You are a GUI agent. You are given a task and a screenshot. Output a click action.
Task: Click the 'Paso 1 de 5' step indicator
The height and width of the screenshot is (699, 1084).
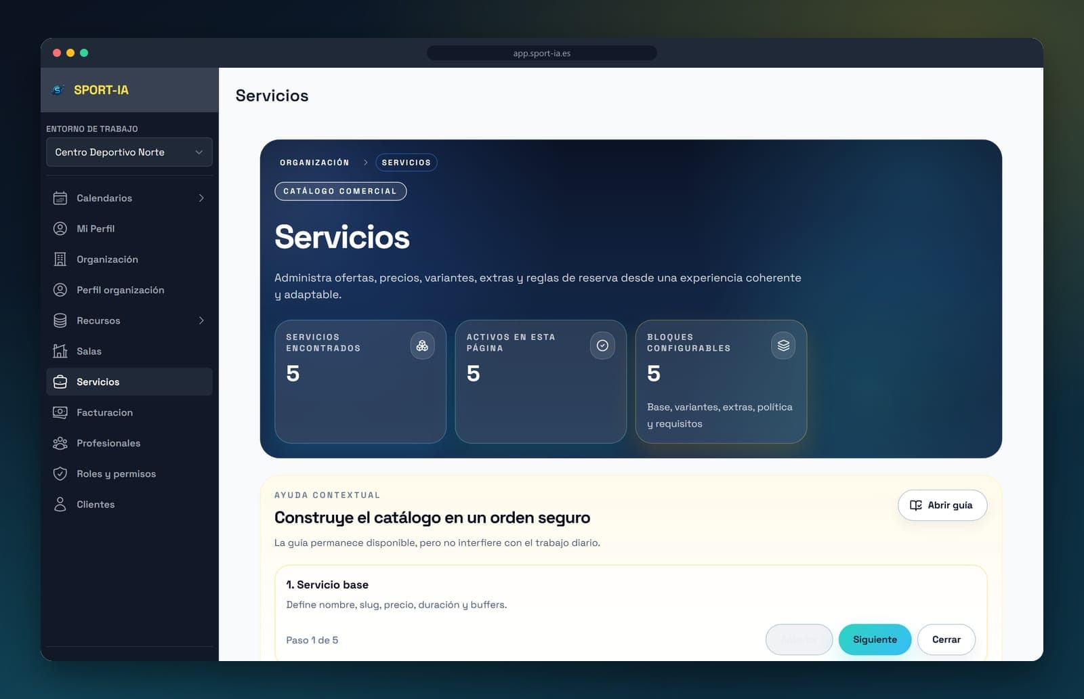312,640
